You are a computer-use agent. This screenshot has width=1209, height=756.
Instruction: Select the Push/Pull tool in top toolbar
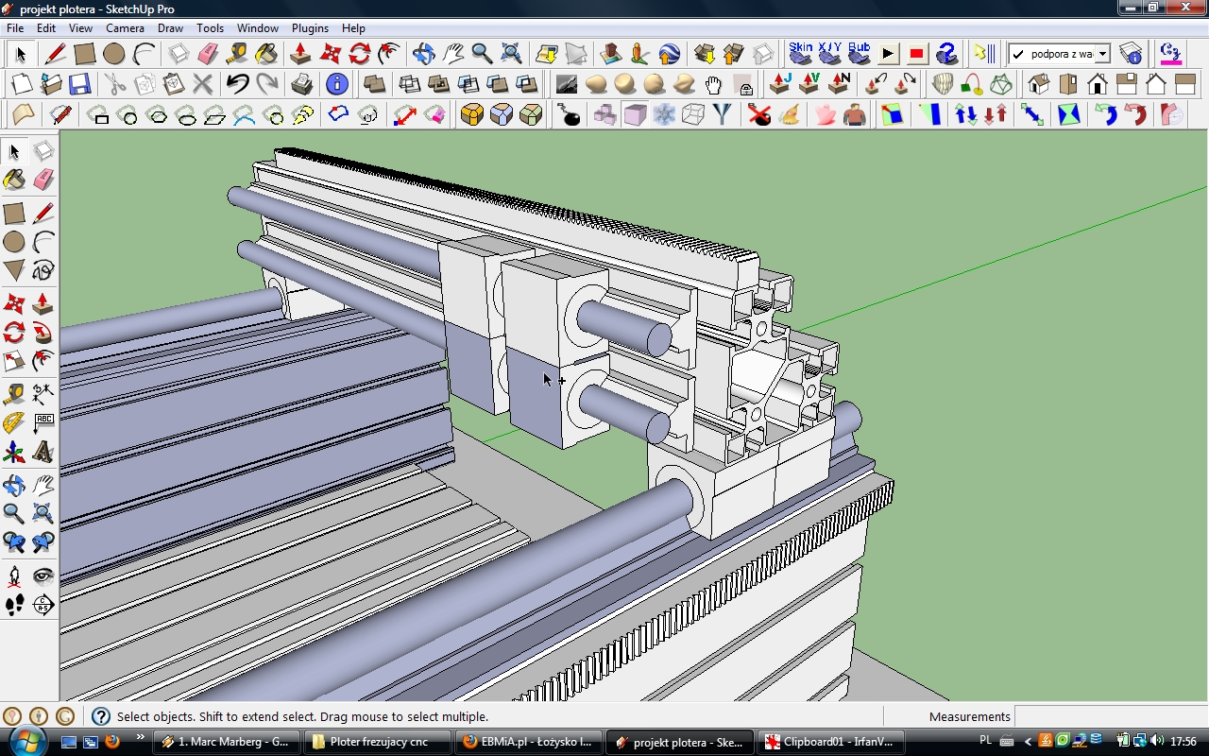(300, 54)
